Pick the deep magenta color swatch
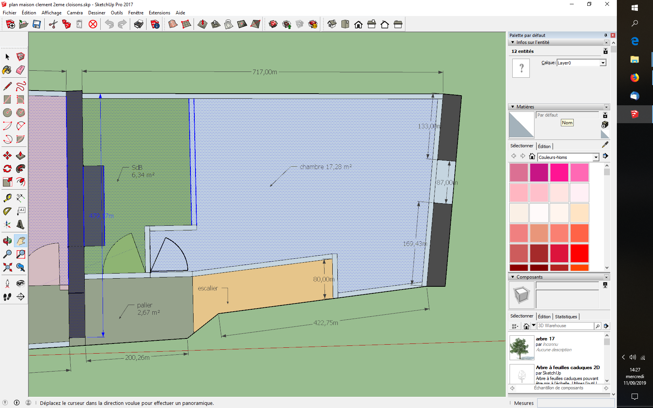The height and width of the screenshot is (408, 653). (x=539, y=173)
